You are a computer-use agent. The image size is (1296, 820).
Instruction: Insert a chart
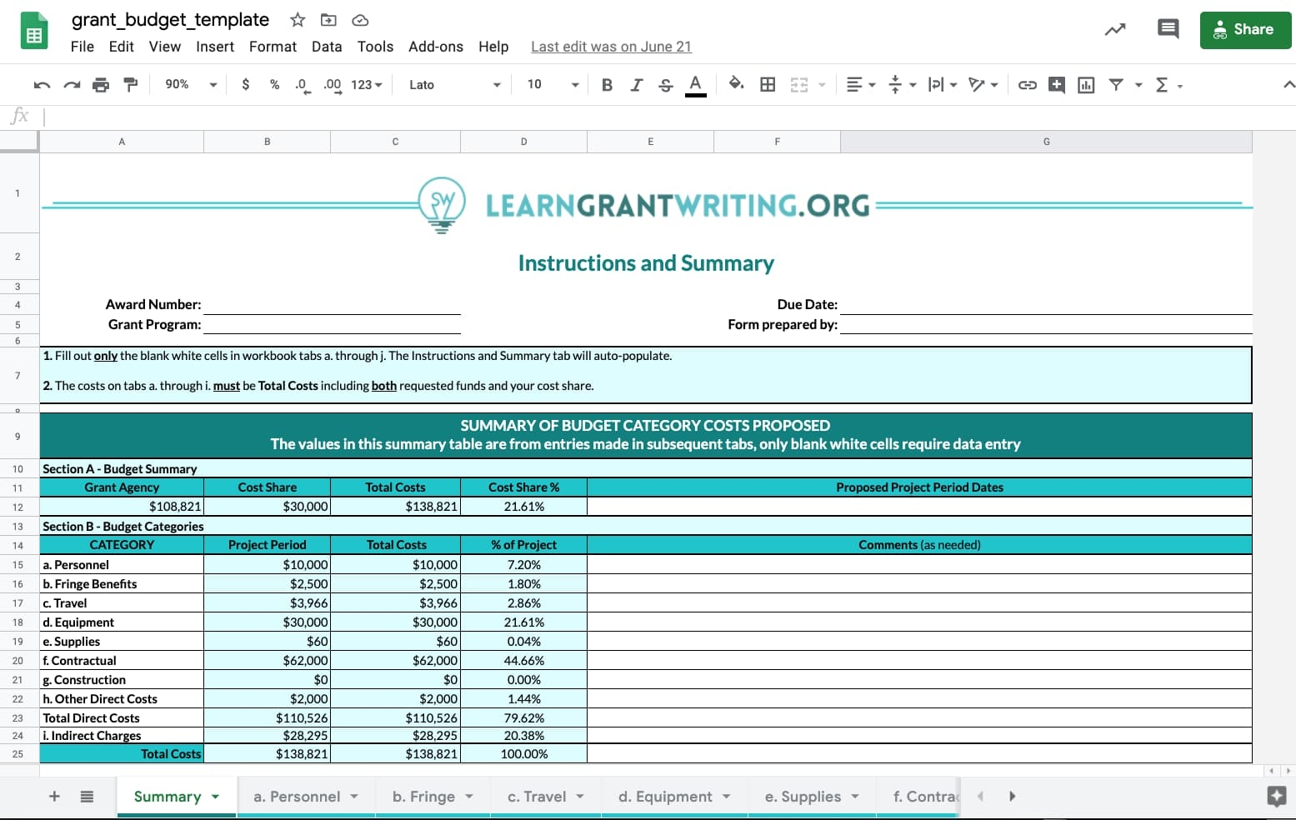[x=1085, y=84]
